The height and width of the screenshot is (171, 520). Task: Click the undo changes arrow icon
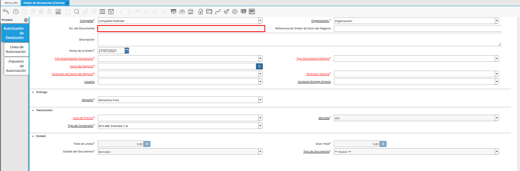pyautogui.click(x=6, y=12)
